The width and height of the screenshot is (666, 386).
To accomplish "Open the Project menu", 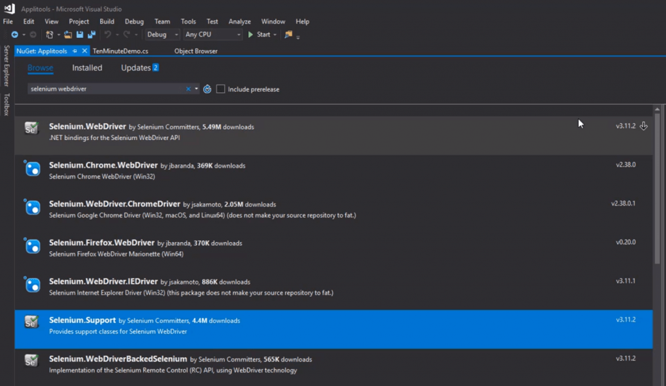I will click(x=79, y=21).
